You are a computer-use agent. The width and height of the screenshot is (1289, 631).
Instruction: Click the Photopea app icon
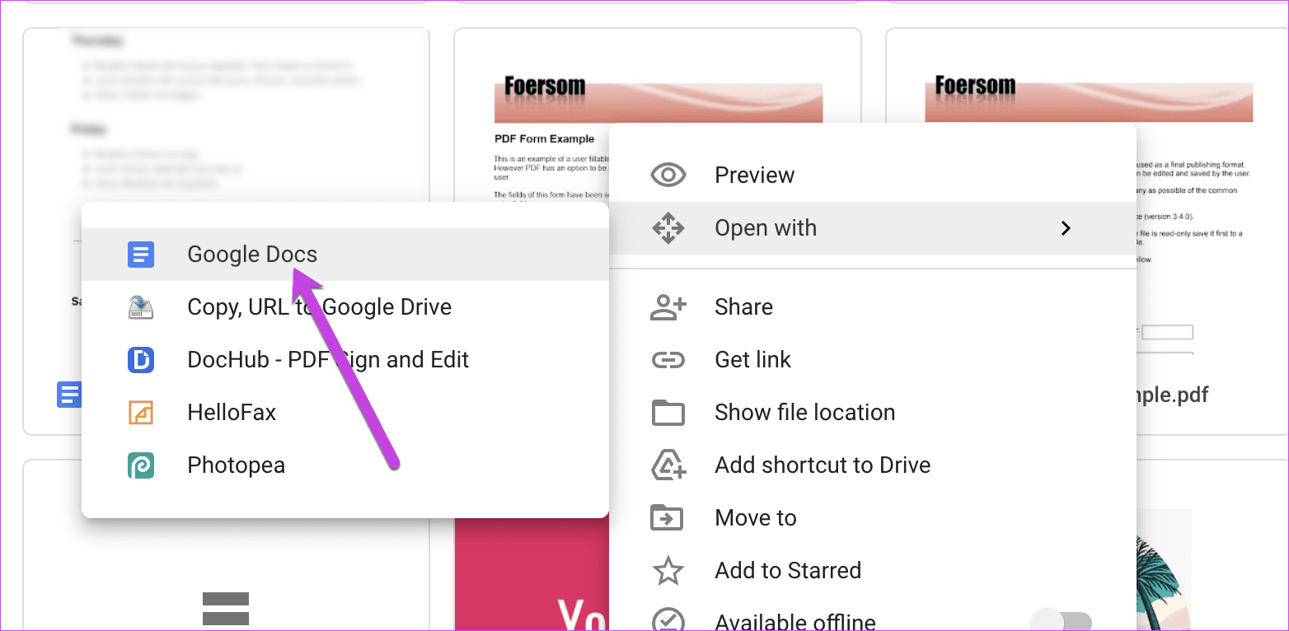[141, 465]
